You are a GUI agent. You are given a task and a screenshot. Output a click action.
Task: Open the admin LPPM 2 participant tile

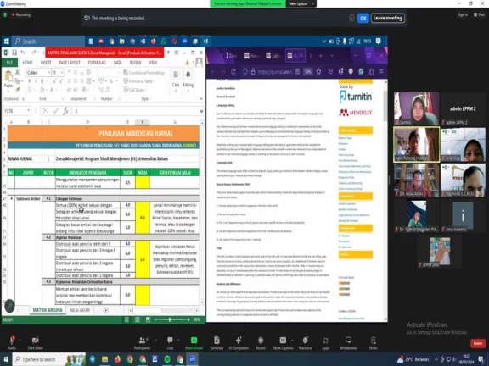[x=463, y=109]
